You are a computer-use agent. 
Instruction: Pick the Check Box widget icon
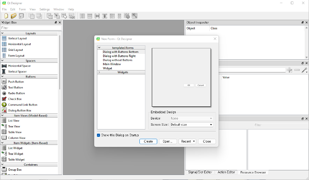coord(4,99)
